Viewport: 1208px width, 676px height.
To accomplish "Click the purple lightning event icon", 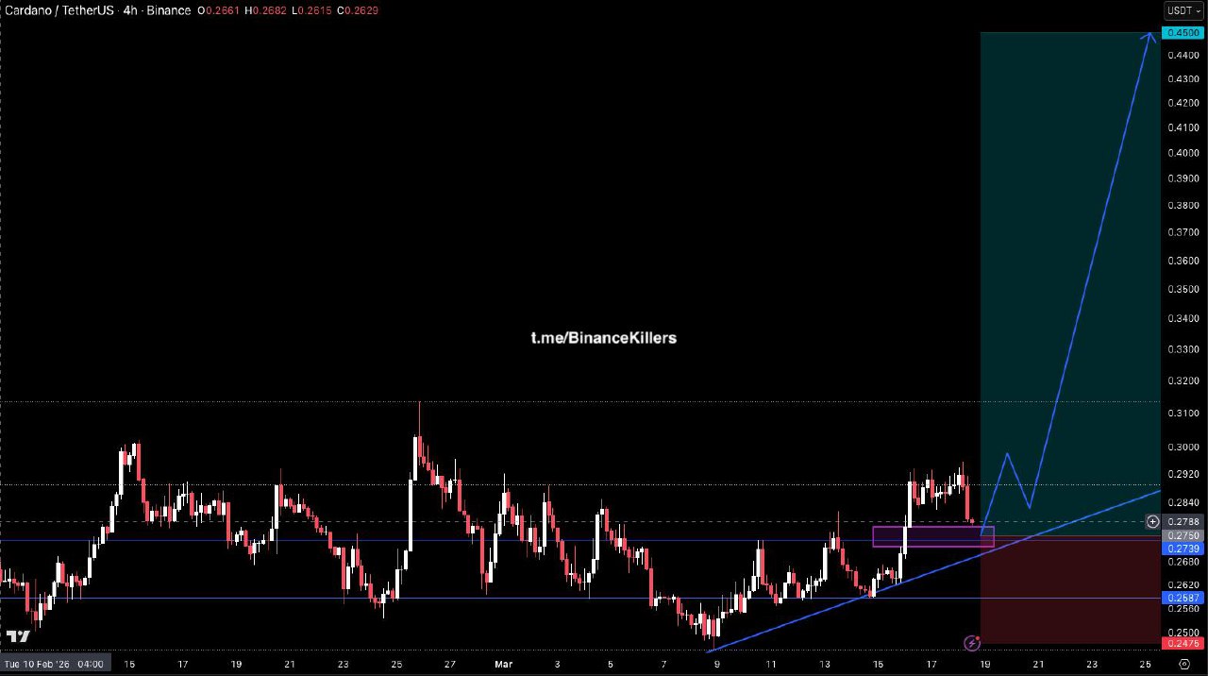I will pos(972,643).
